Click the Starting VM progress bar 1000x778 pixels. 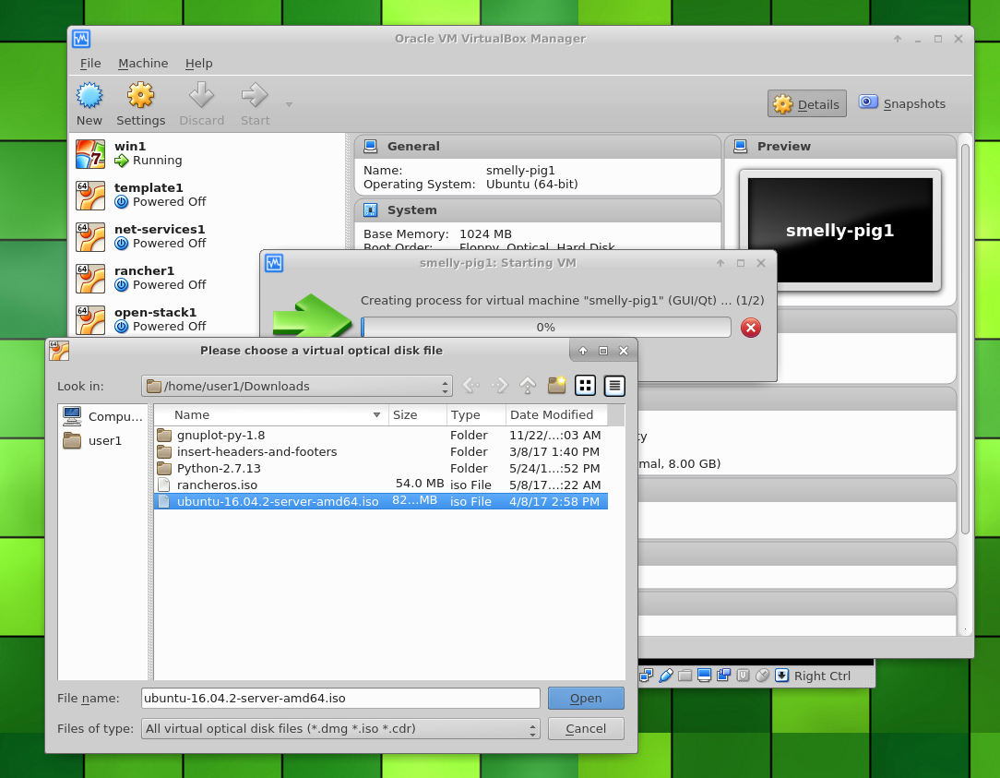pos(546,328)
